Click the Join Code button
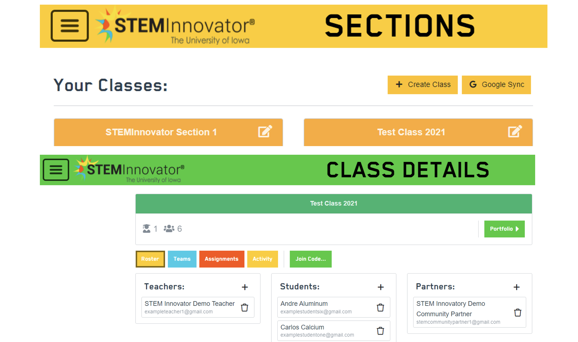578x342 pixels. tap(311, 259)
